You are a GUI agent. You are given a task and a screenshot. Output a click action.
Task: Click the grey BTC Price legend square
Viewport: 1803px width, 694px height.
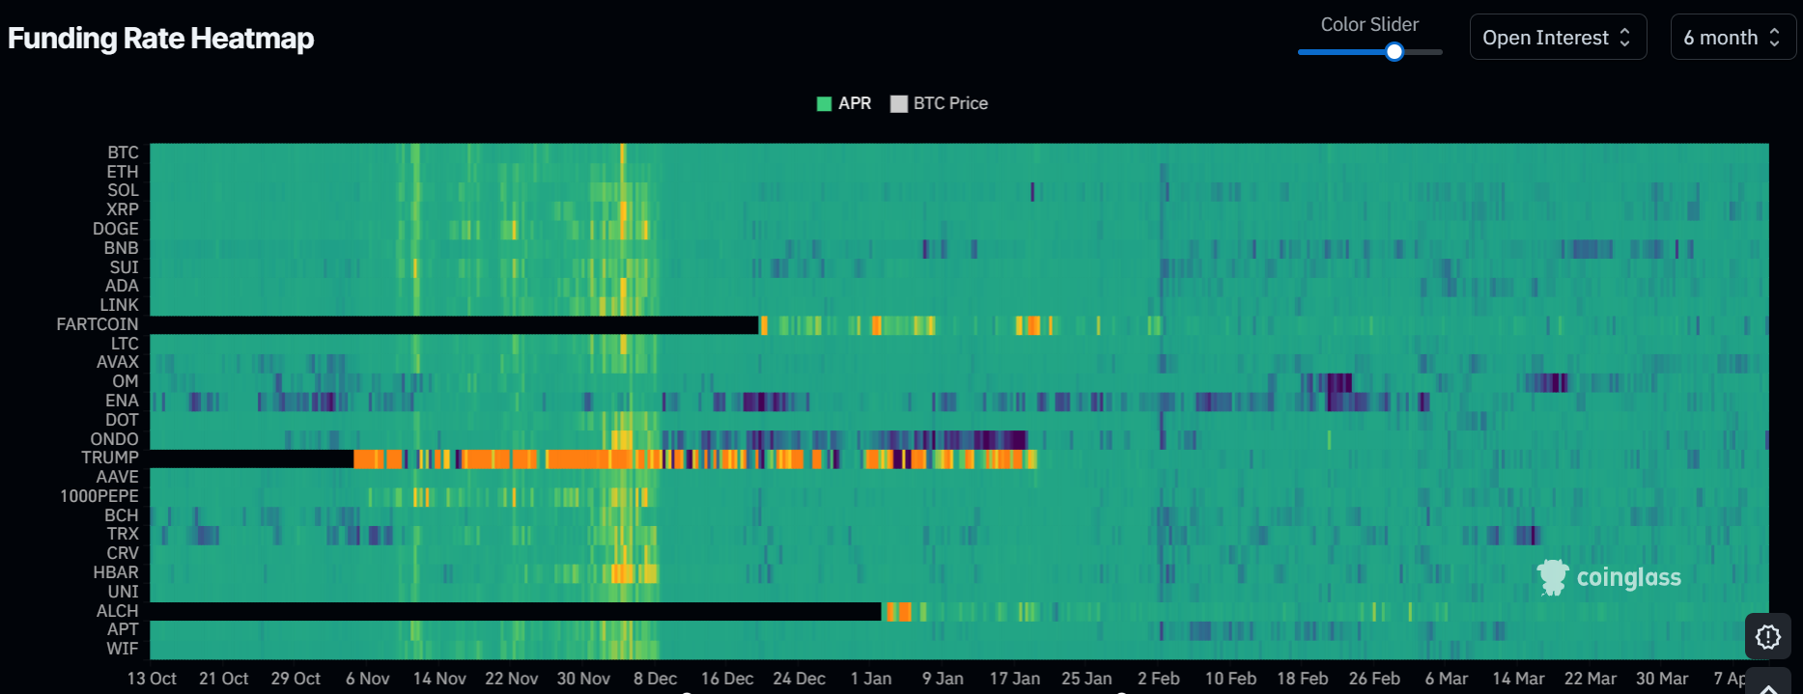click(x=899, y=104)
